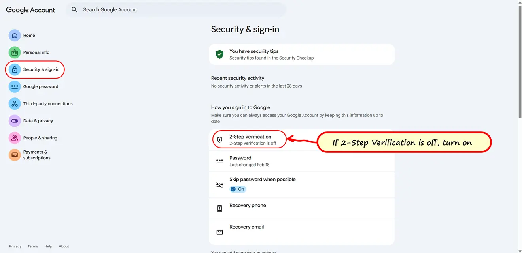Viewport: 522px width, 253px height.
Task: Open Google password via its key icon
Action: [x=15, y=86]
